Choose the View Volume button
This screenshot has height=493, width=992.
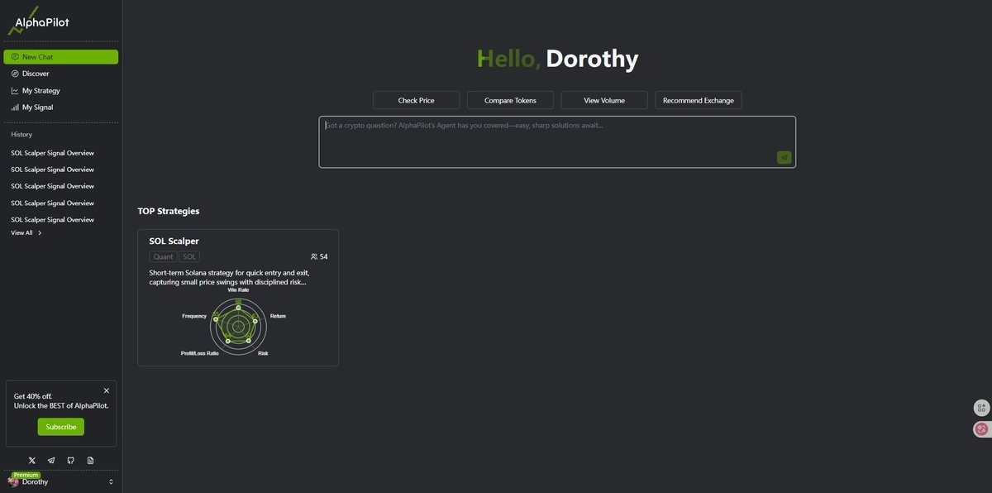604,100
